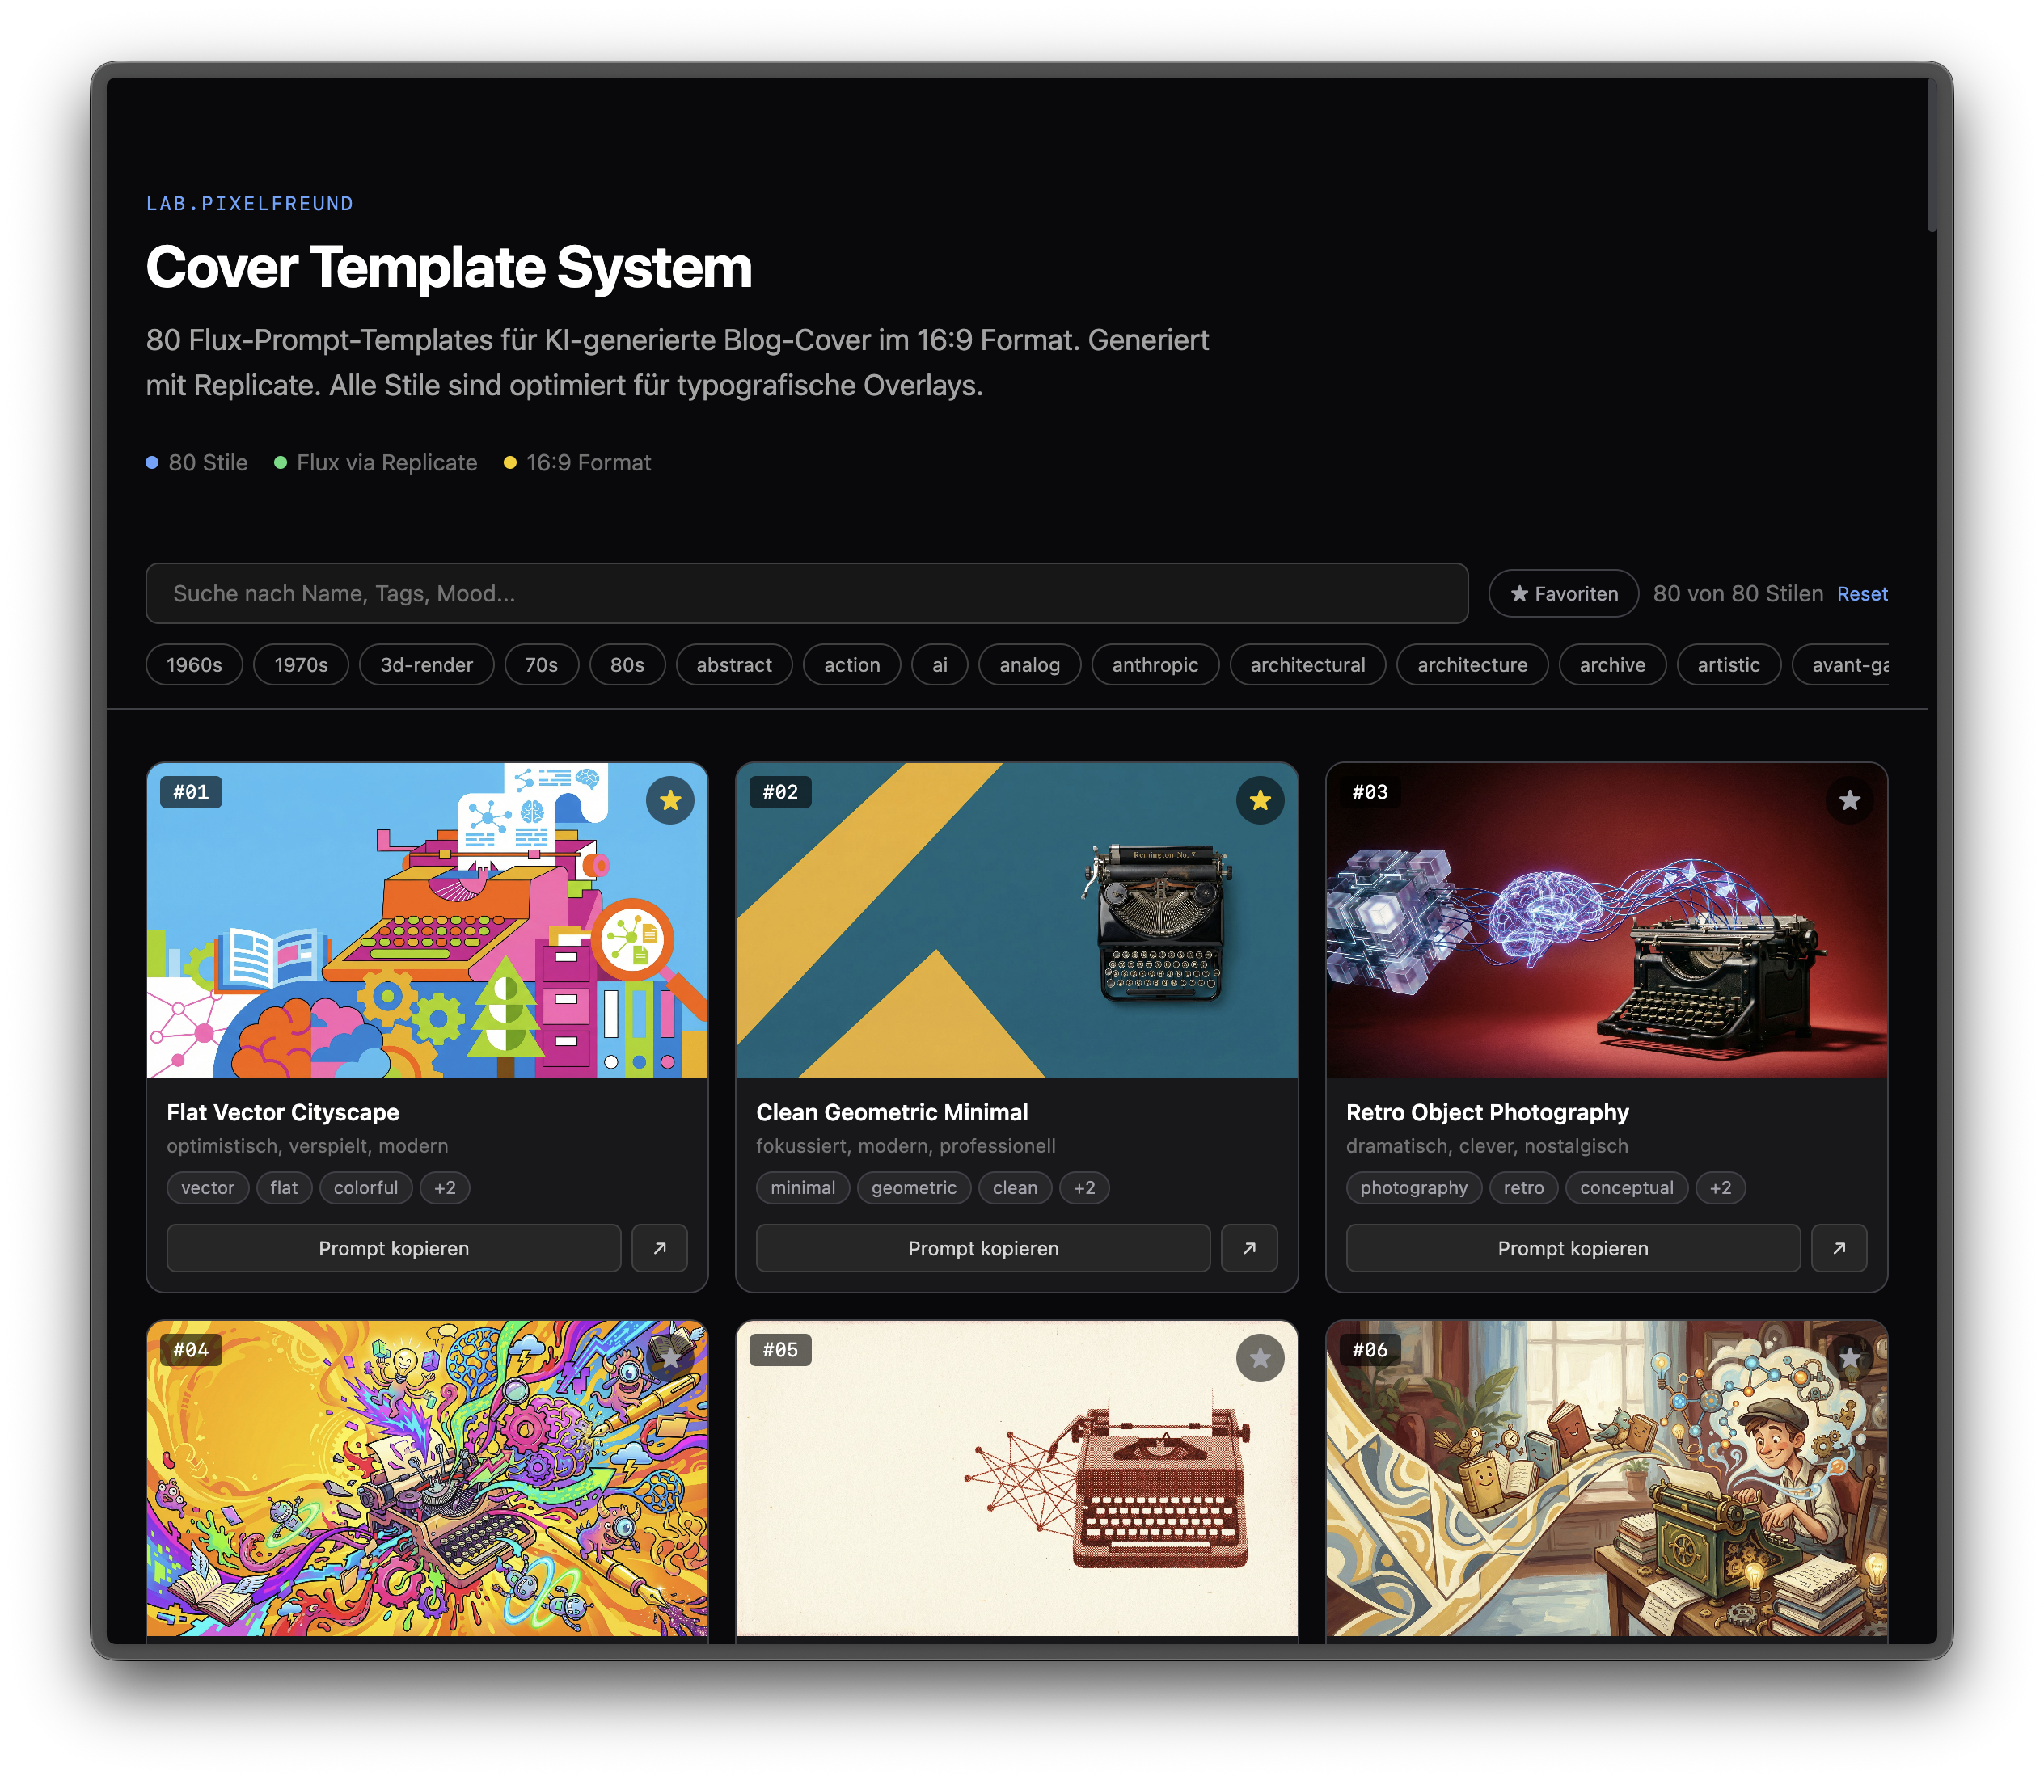
Task: Open Clean Geometric Minimal external arrow
Action: [x=1249, y=1249]
